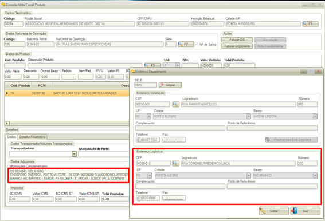The height and width of the screenshot is (221, 325).
Task: Click the row selector arrow for product 79
Action: pos(7,93)
